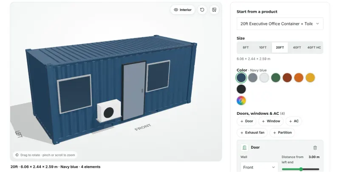Add a Door element
The height and width of the screenshot is (172, 340).
pos(246,121)
